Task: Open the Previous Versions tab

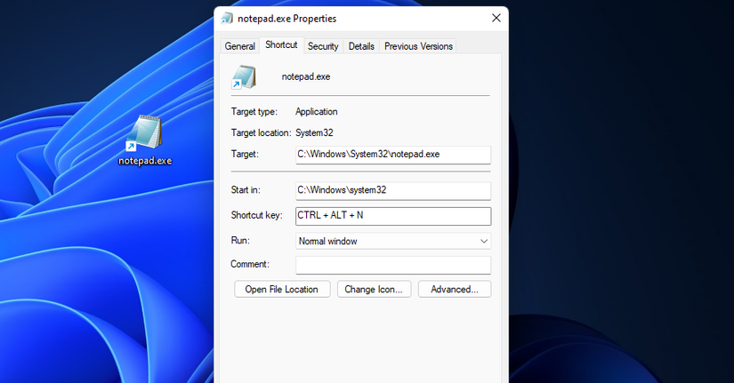Action: (x=418, y=46)
